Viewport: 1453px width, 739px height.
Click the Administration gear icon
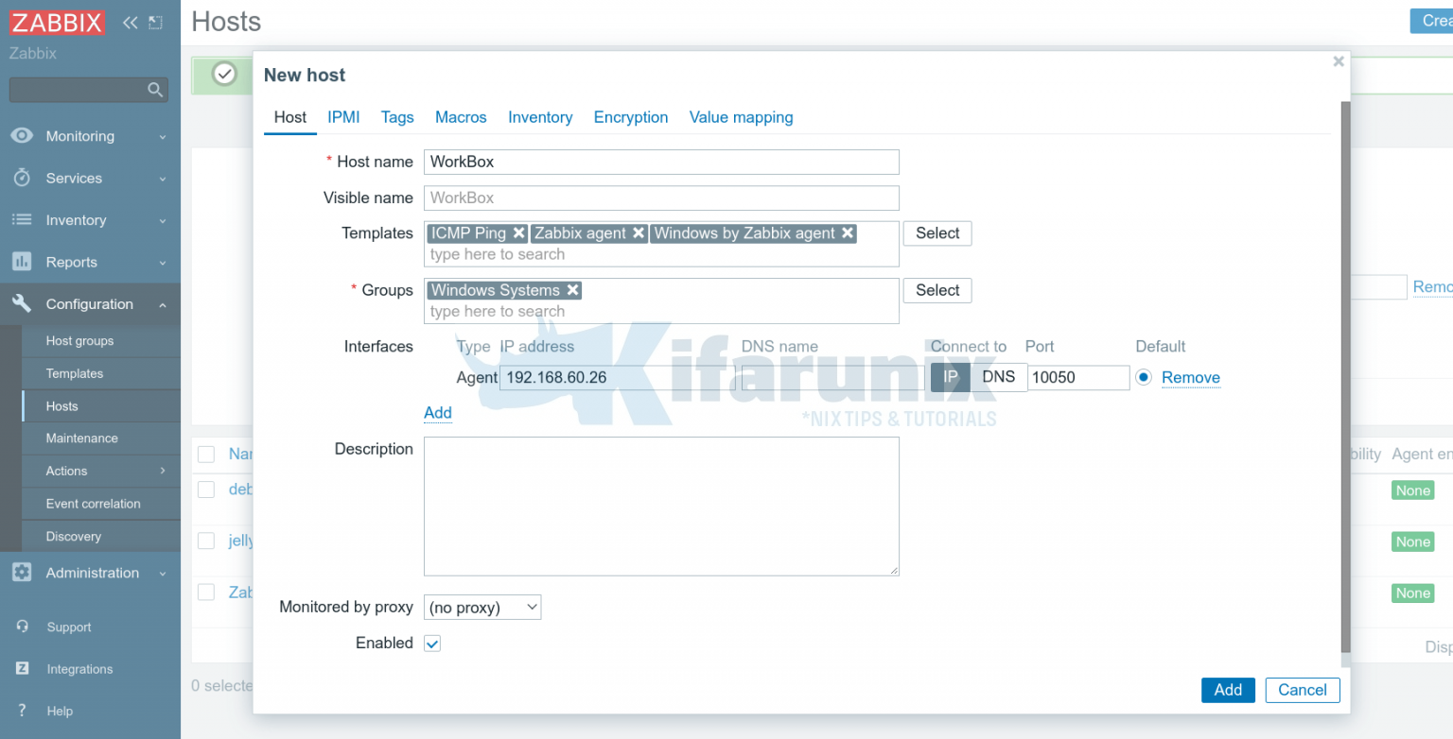(21, 573)
